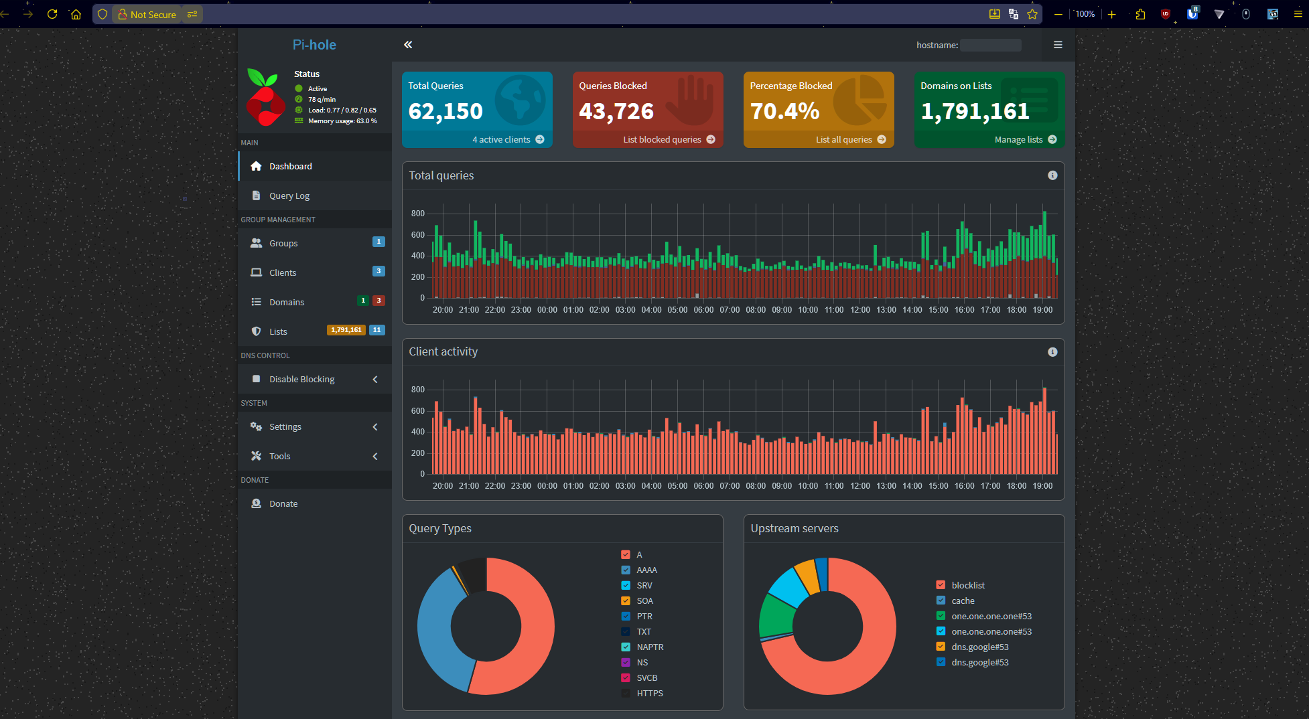This screenshot has height=719, width=1309.
Task: Click the info icon on Total queries panel
Action: pyautogui.click(x=1052, y=175)
